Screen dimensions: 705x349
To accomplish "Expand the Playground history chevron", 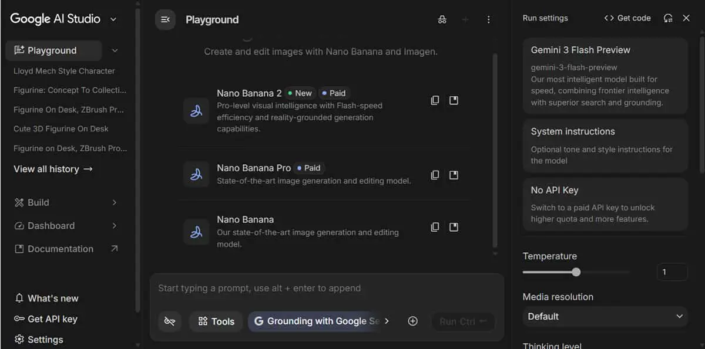I will 115,50.
